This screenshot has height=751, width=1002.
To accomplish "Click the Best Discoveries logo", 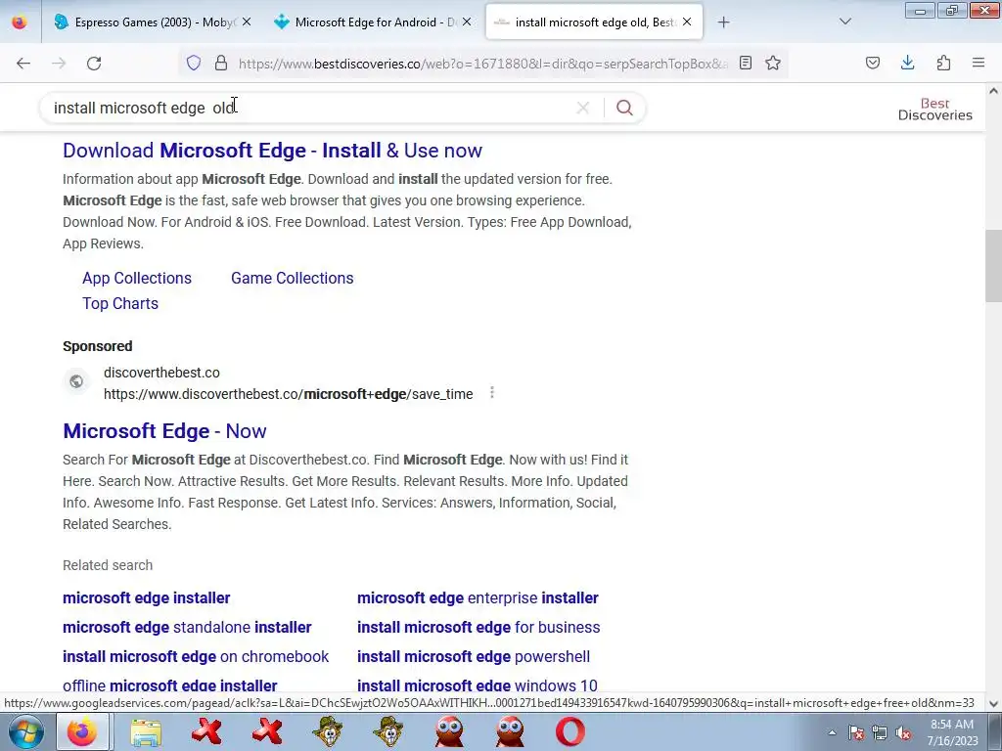I will point(934,110).
